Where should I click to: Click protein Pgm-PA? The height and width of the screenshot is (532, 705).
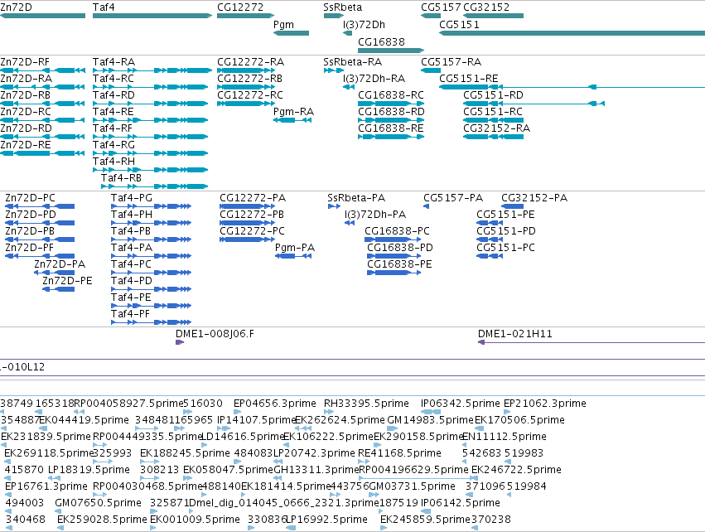pyautogui.click(x=295, y=248)
